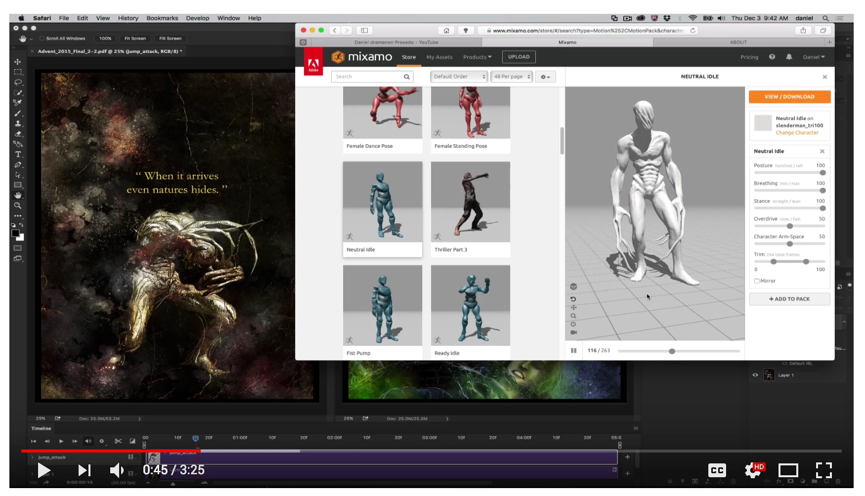Open Photoshop timeline settings gear

pos(102,441)
